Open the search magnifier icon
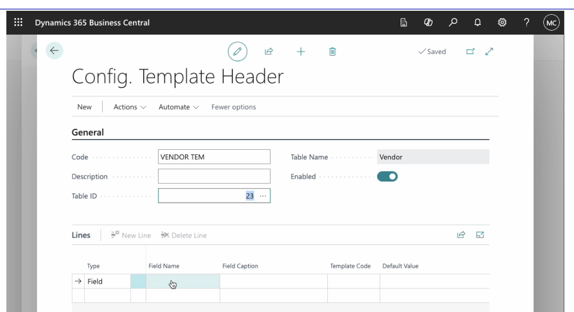574x312 pixels. (x=453, y=23)
